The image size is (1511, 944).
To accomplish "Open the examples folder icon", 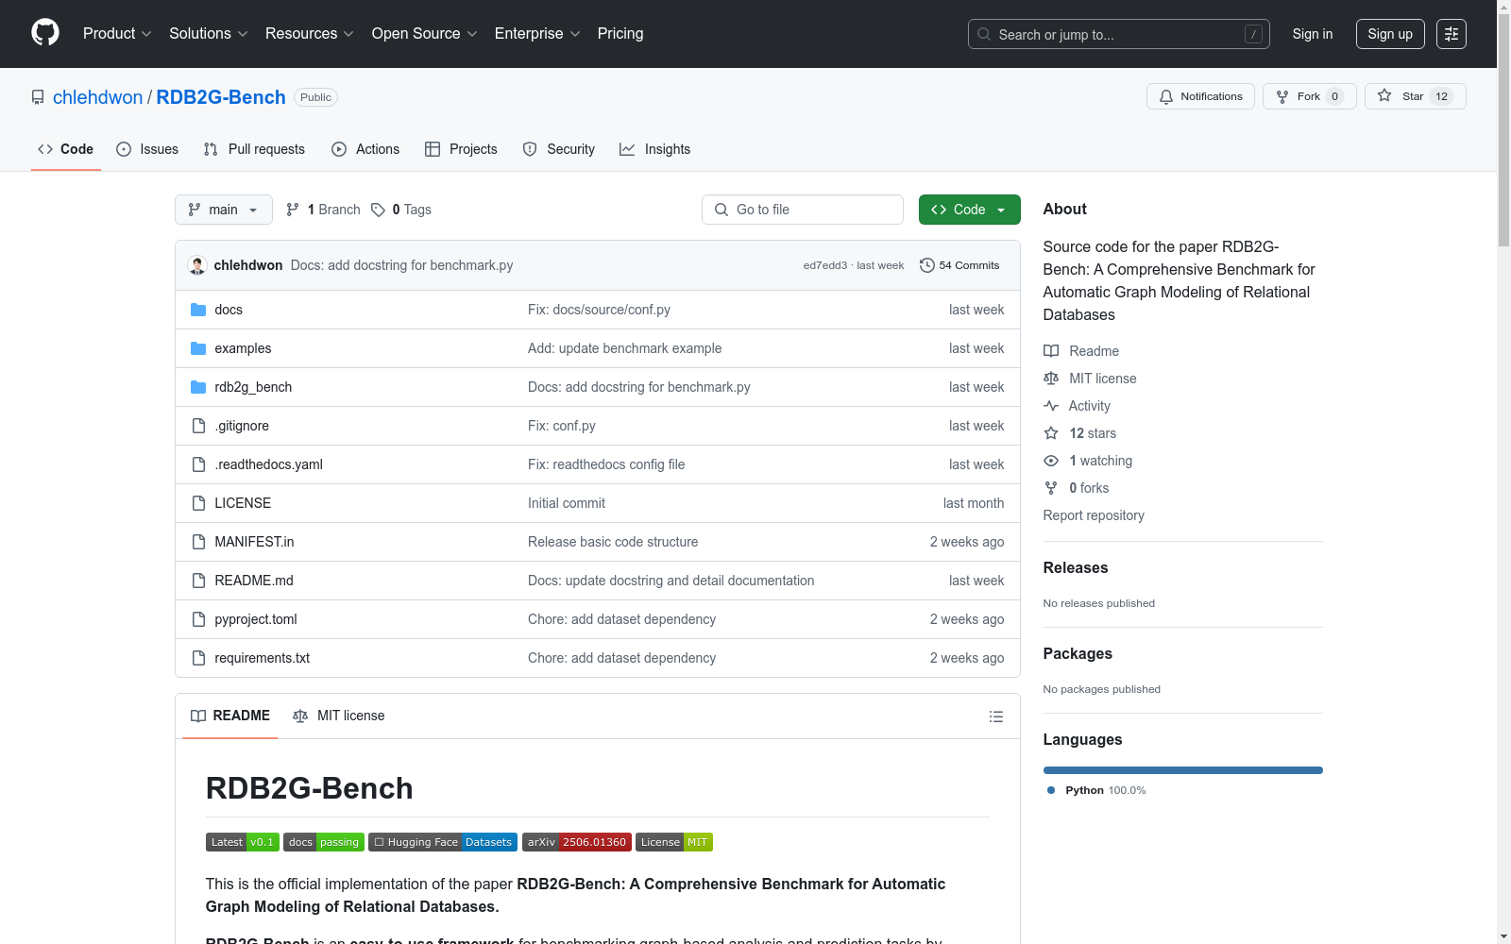I will (x=198, y=348).
